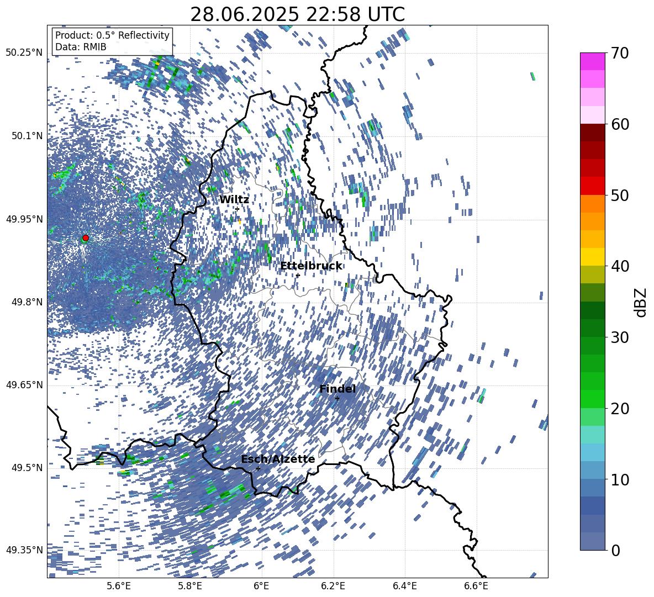Click the turquoise colorbar segment below 20
The height and width of the screenshot is (597, 654).
pos(592,435)
